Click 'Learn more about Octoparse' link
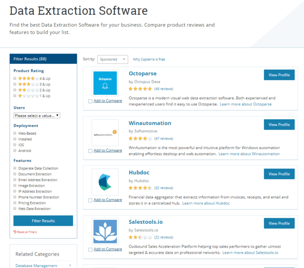The width and height of the screenshot is (304, 268). (246, 104)
